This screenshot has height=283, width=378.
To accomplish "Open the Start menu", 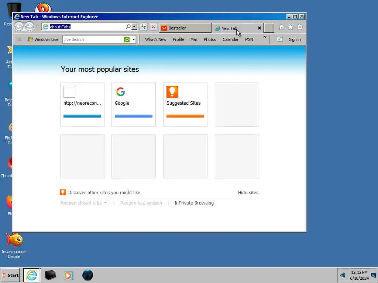I will pyautogui.click(x=10, y=275).
